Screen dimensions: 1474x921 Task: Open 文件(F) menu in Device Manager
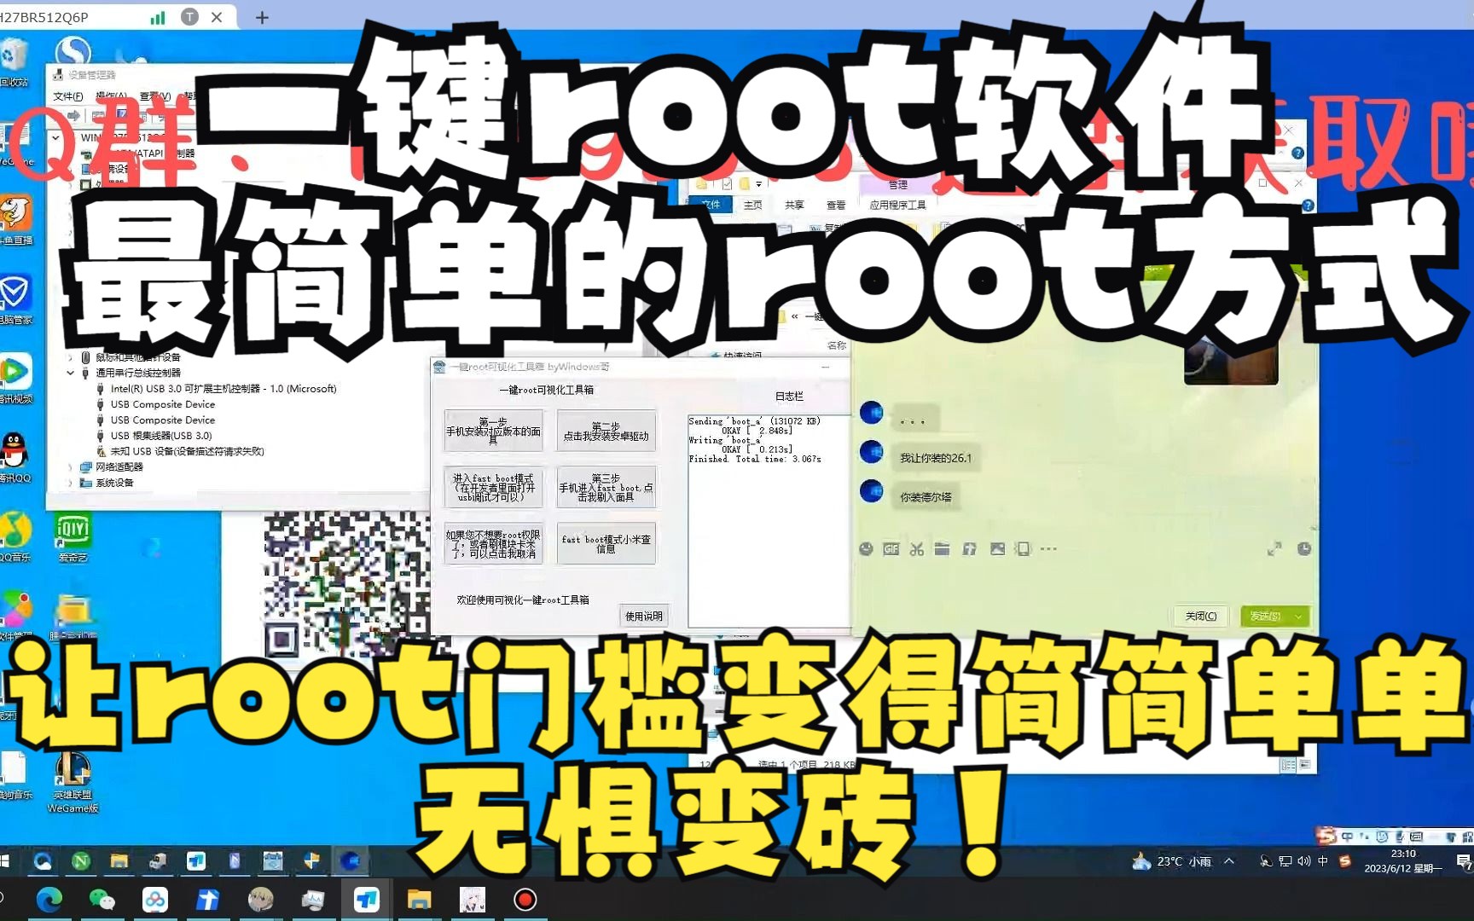68,96
